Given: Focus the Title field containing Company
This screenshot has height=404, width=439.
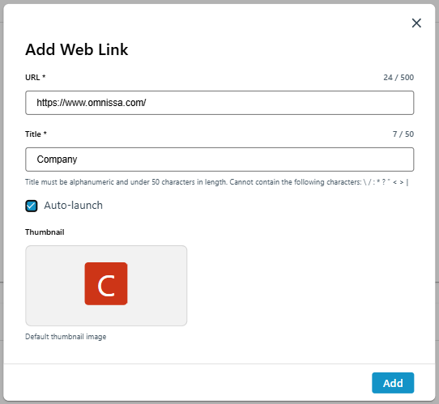Looking at the screenshot, I should (219, 159).
